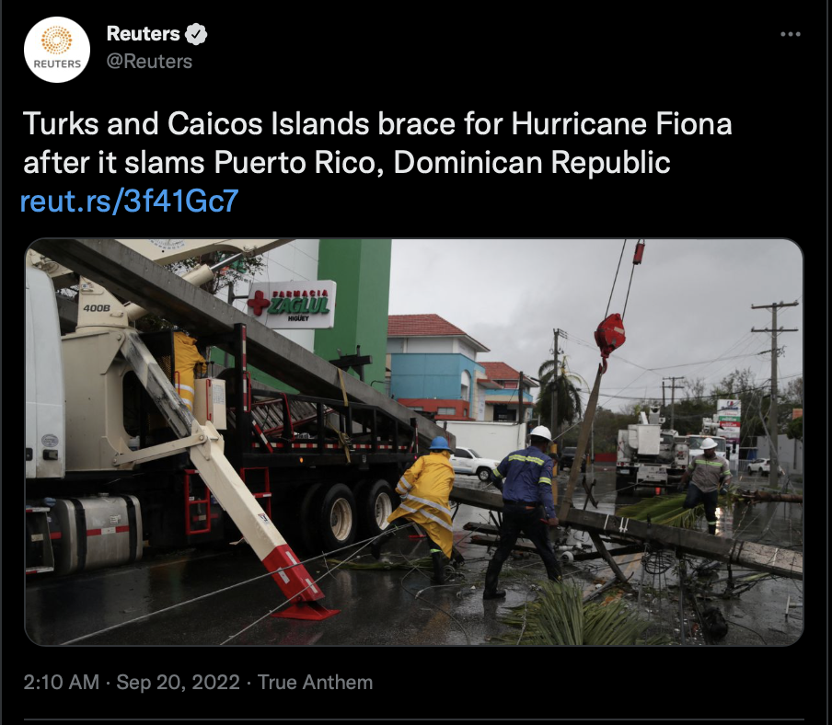Open the hurricane damage photo
832x725 pixels.
(x=414, y=443)
